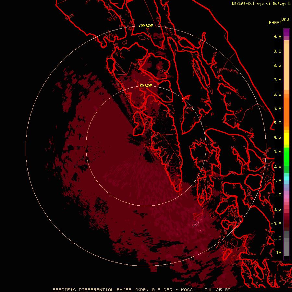Viewport: 292px width, 292px height.
Task: Click SPECIFIC DIFFERENTIAL PHASE in the footer title
Action: point(92,290)
